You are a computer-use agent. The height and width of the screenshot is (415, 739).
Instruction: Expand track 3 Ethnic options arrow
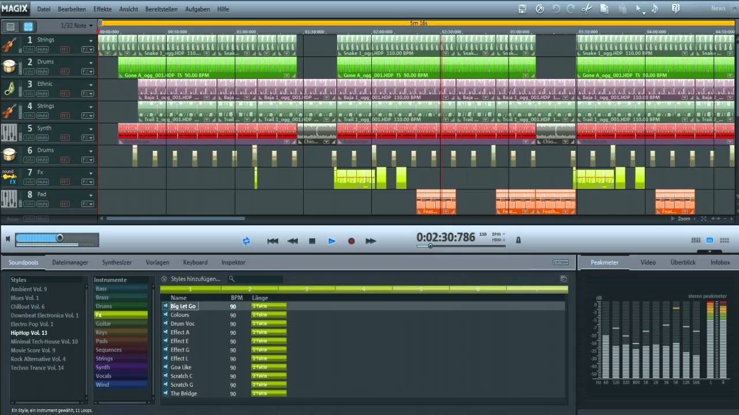[x=91, y=85]
